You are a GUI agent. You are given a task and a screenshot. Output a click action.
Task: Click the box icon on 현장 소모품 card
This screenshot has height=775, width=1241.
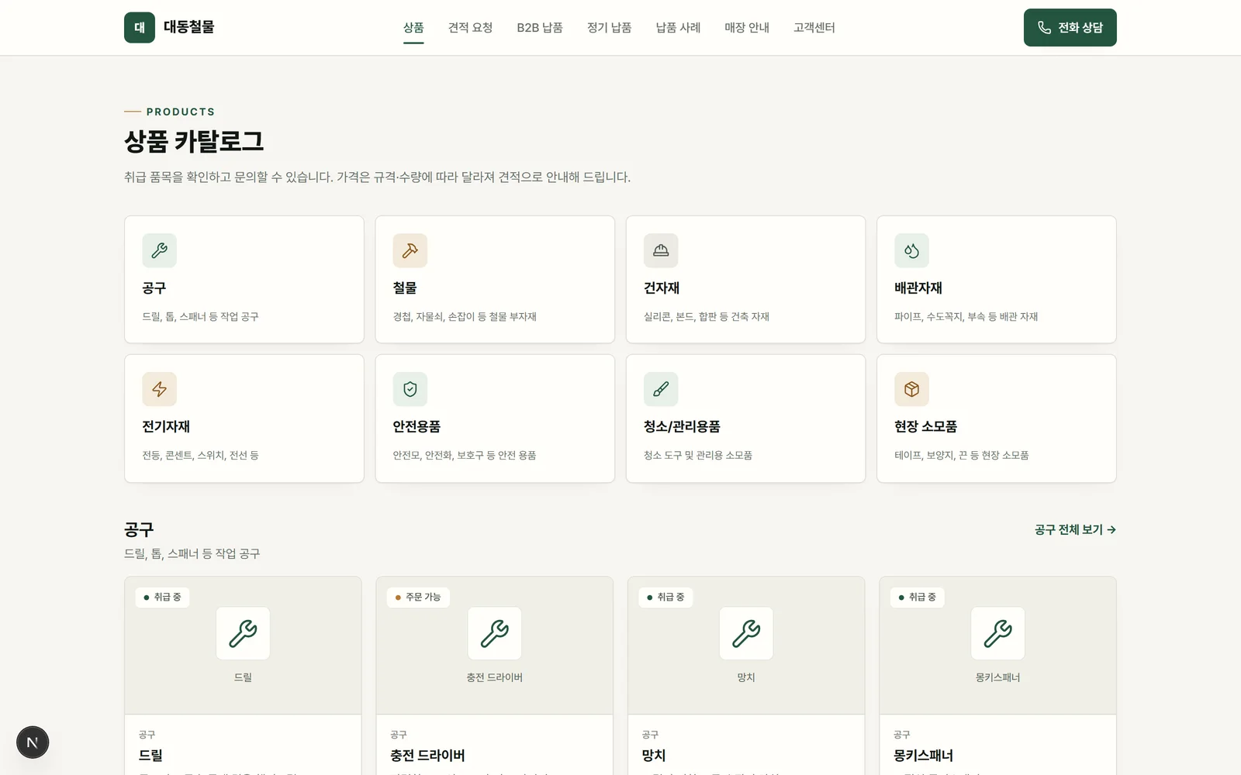pos(911,389)
